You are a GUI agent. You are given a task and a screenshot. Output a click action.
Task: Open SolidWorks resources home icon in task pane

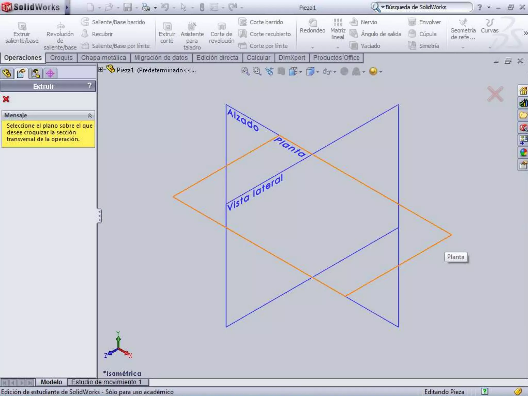[523, 91]
